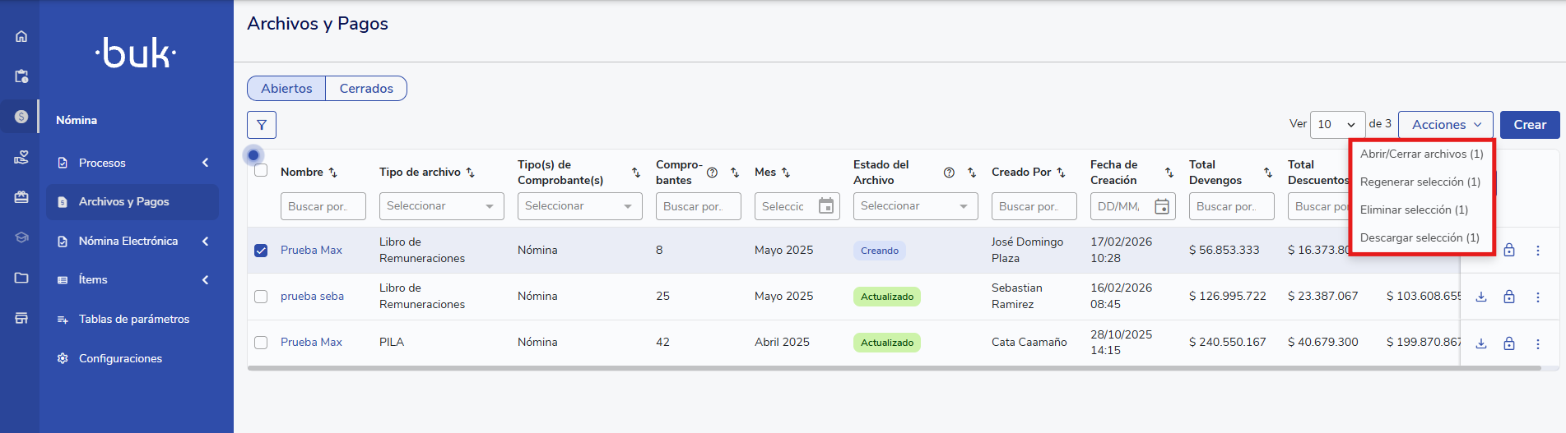Open the filter funnel icon button
Viewport: 1566px width, 433px height.
pyautogui.click(x=262, y=125)
